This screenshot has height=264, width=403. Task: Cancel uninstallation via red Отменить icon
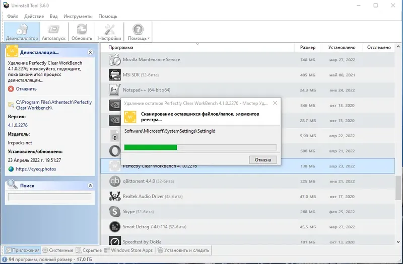(x=11, y=89)
